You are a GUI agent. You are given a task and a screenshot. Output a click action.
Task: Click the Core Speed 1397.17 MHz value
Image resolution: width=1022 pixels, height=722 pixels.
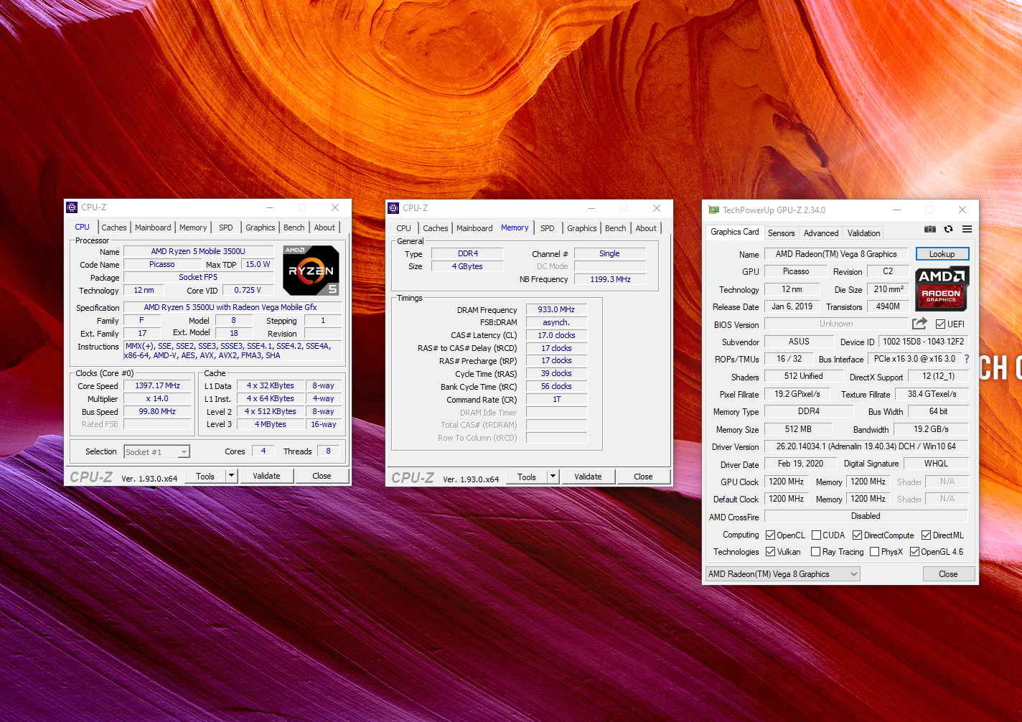coord(158,385)
